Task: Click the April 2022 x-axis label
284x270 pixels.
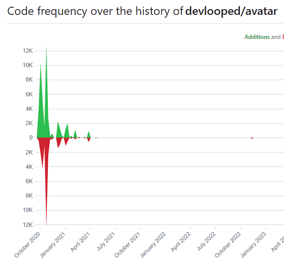Action: 181,242
